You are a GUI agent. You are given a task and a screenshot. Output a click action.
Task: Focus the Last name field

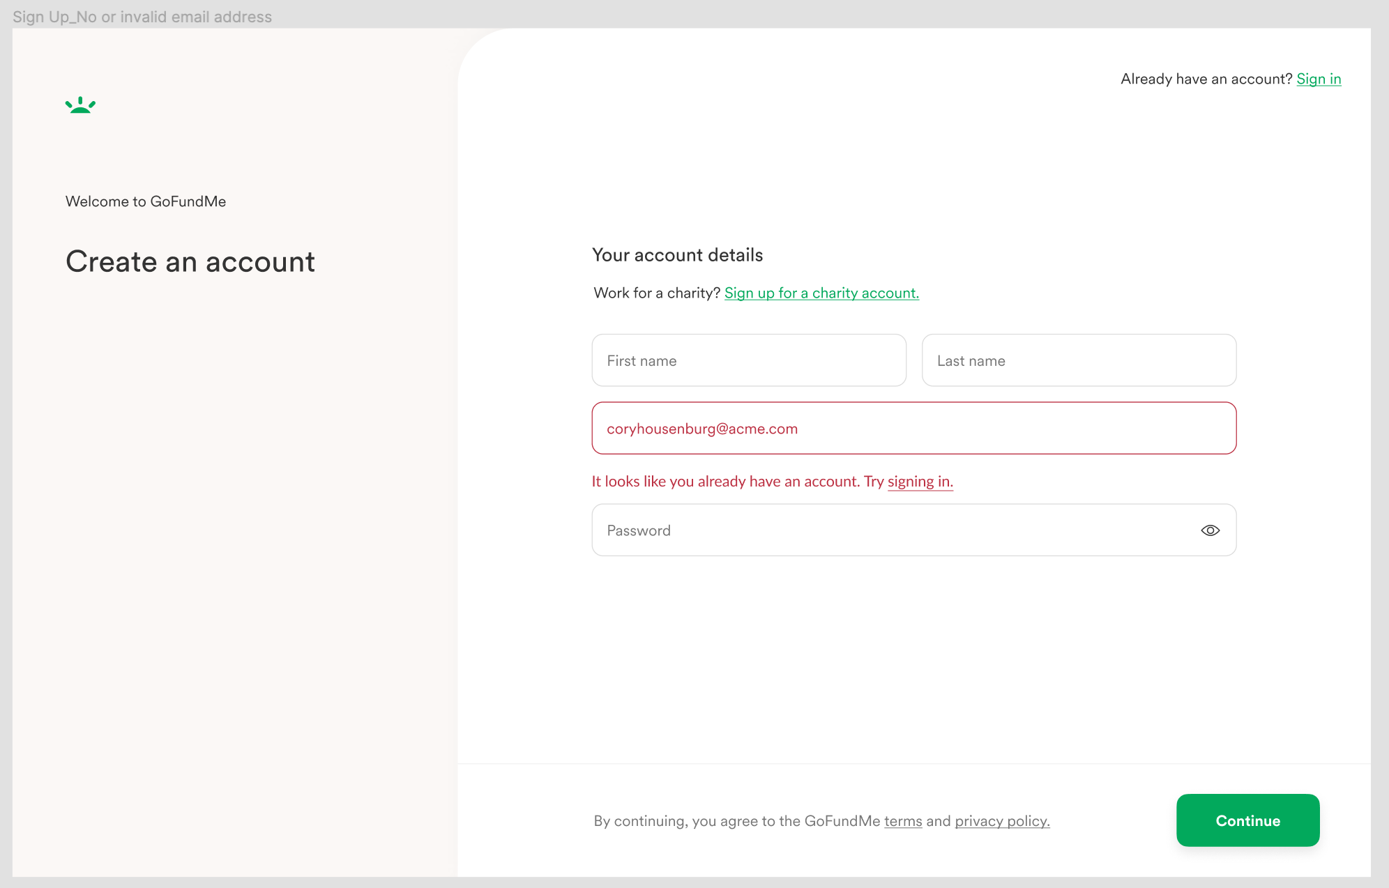point(1078,360)
